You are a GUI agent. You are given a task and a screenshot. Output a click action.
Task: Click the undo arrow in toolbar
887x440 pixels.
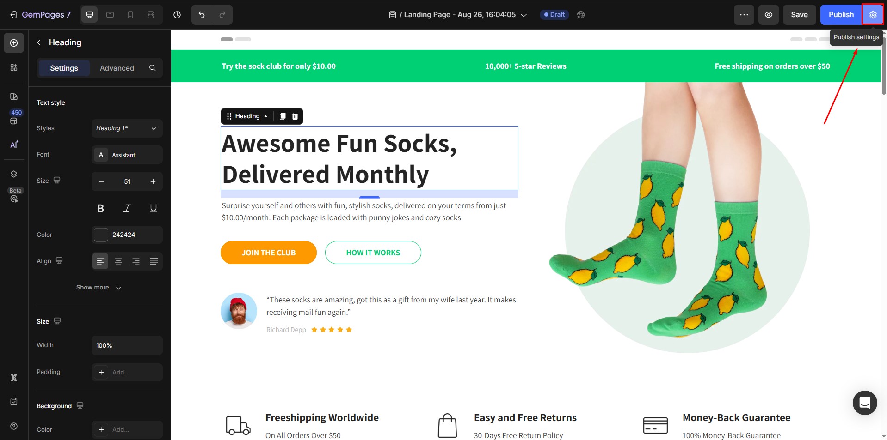tap(202, 15)
